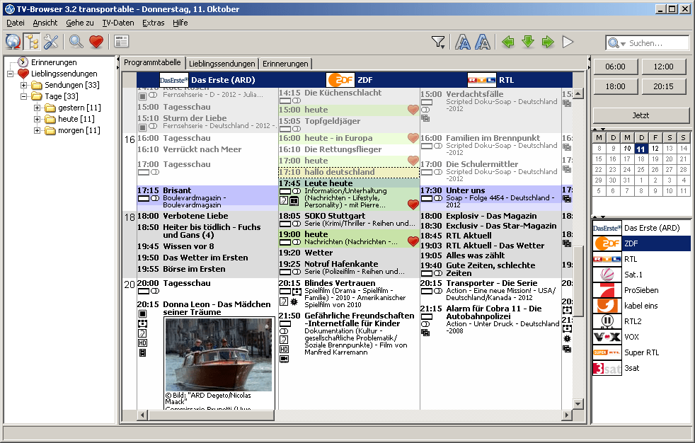Click the smaller font size icon
The image size is (695, 443).
[x=463, y=42]
